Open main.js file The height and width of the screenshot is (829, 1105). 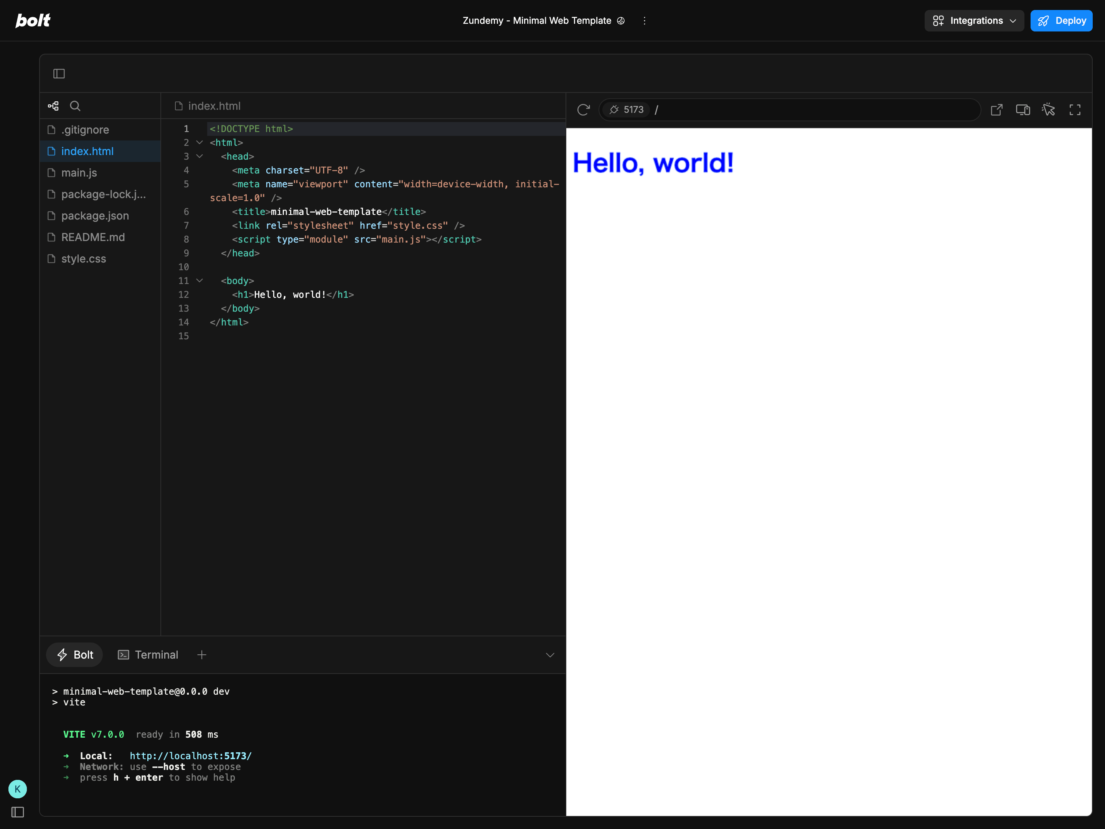point(101,173)
